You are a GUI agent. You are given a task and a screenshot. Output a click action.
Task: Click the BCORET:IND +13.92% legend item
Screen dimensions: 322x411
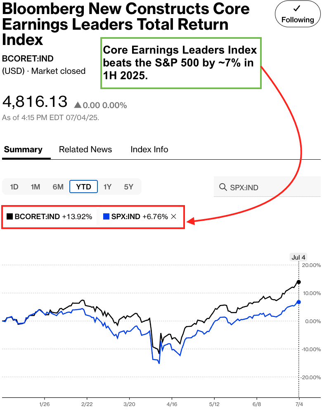(x=50, y=217)
